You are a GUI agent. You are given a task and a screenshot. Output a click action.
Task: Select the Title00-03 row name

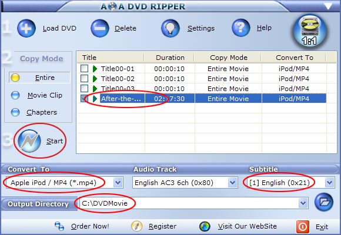(x=118, y=89)
